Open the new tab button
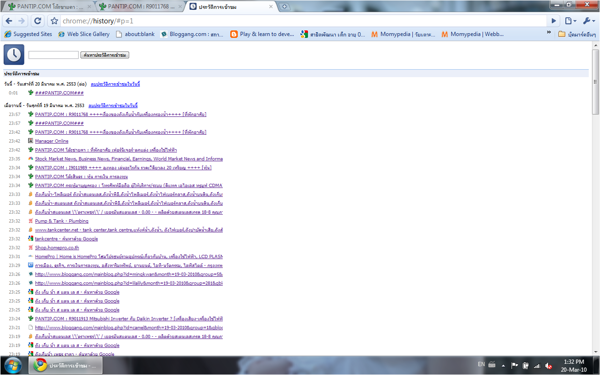 285,7
